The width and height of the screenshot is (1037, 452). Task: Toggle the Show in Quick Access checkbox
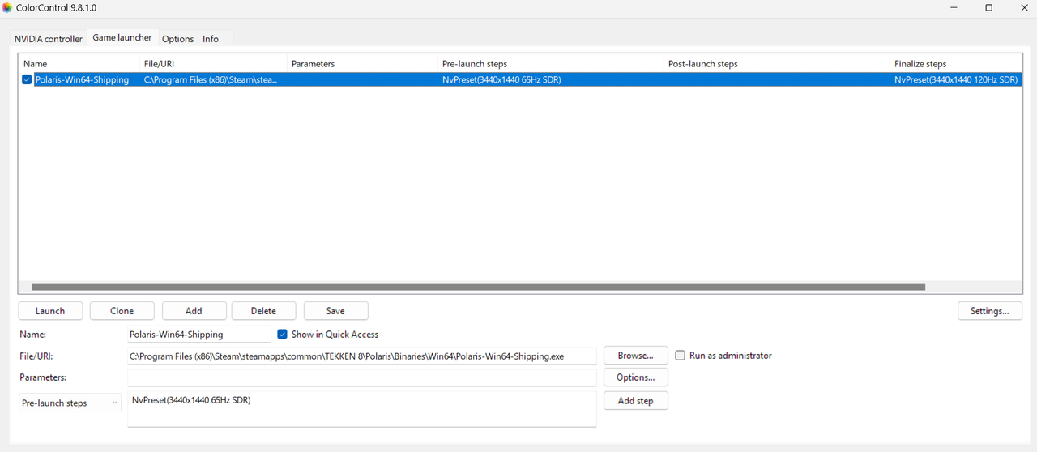click(x=282, y=334)
